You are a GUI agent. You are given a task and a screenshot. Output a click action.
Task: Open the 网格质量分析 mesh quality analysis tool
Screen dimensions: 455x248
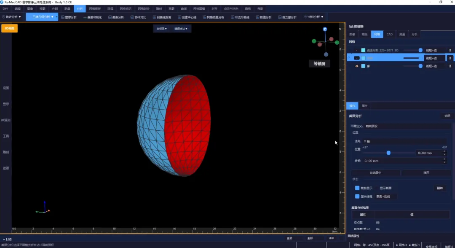coord(214,17)
